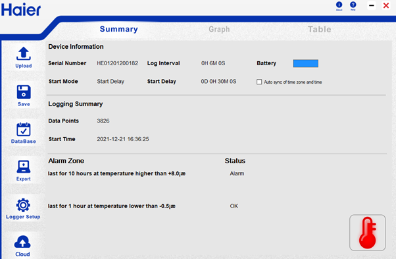Click the log interval value 0H 6M 0S
Viewport: 396px width, 259px height.
tap(213, 63)
